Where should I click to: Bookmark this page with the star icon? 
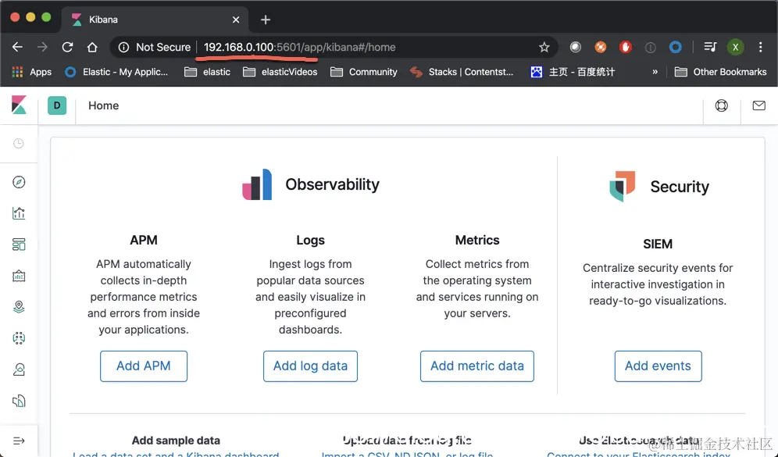(544, 47)
